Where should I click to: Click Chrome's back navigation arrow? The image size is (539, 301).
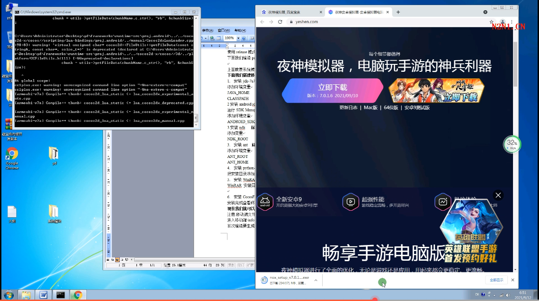261,22
